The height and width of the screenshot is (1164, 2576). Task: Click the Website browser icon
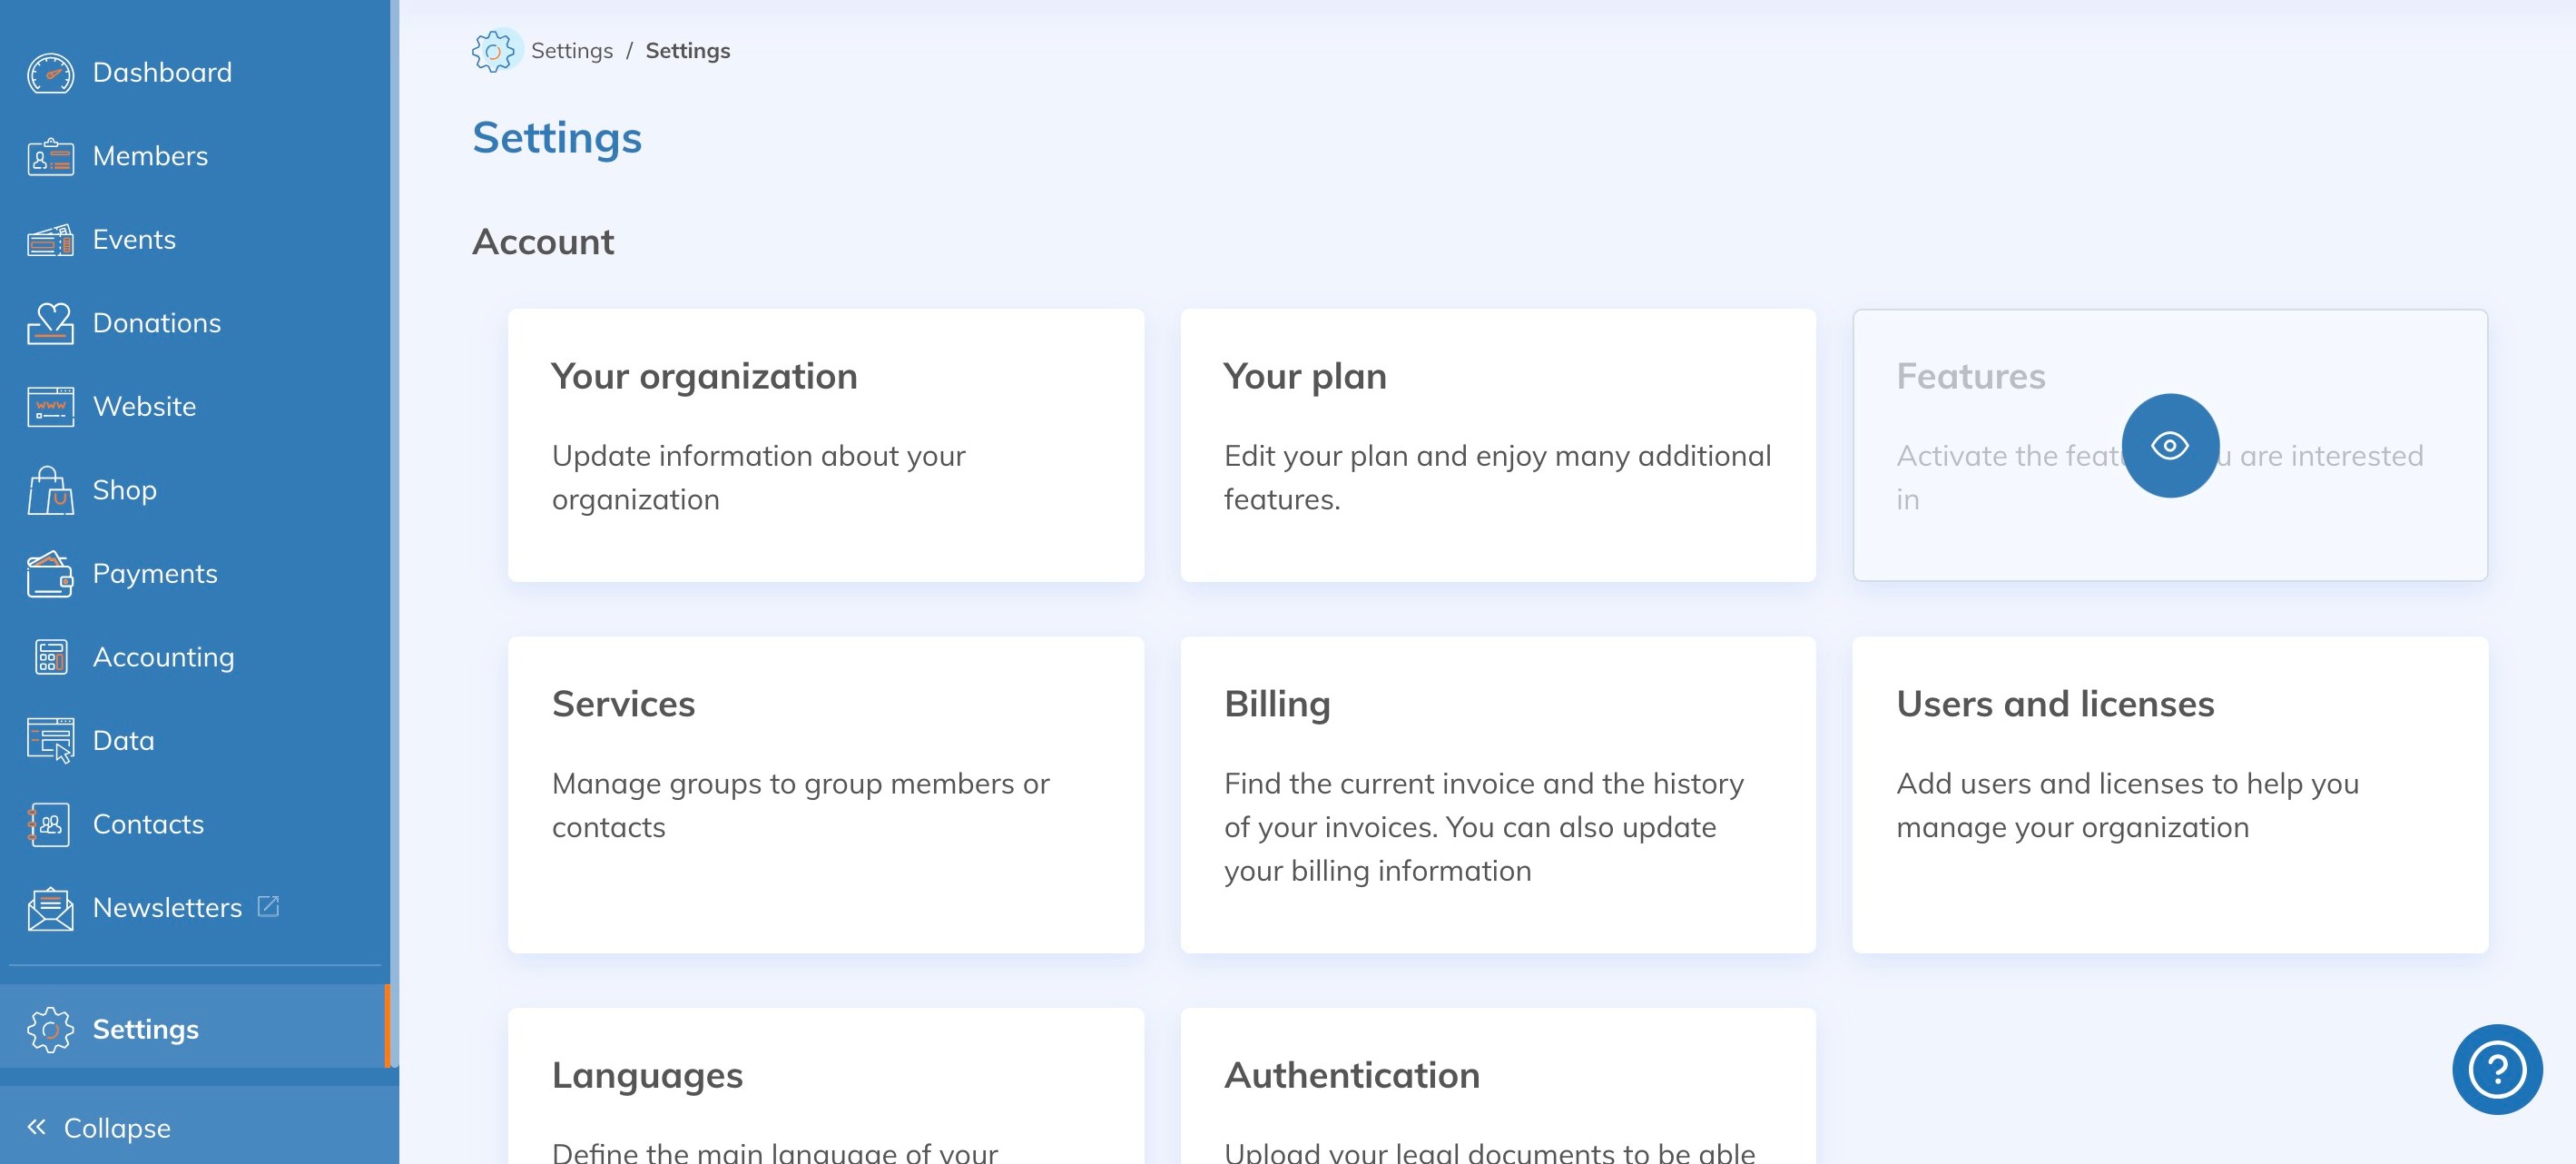50,407
